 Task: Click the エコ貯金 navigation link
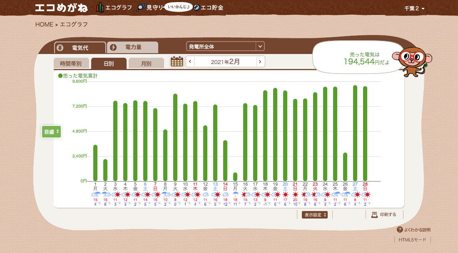[x=212, y=8]
